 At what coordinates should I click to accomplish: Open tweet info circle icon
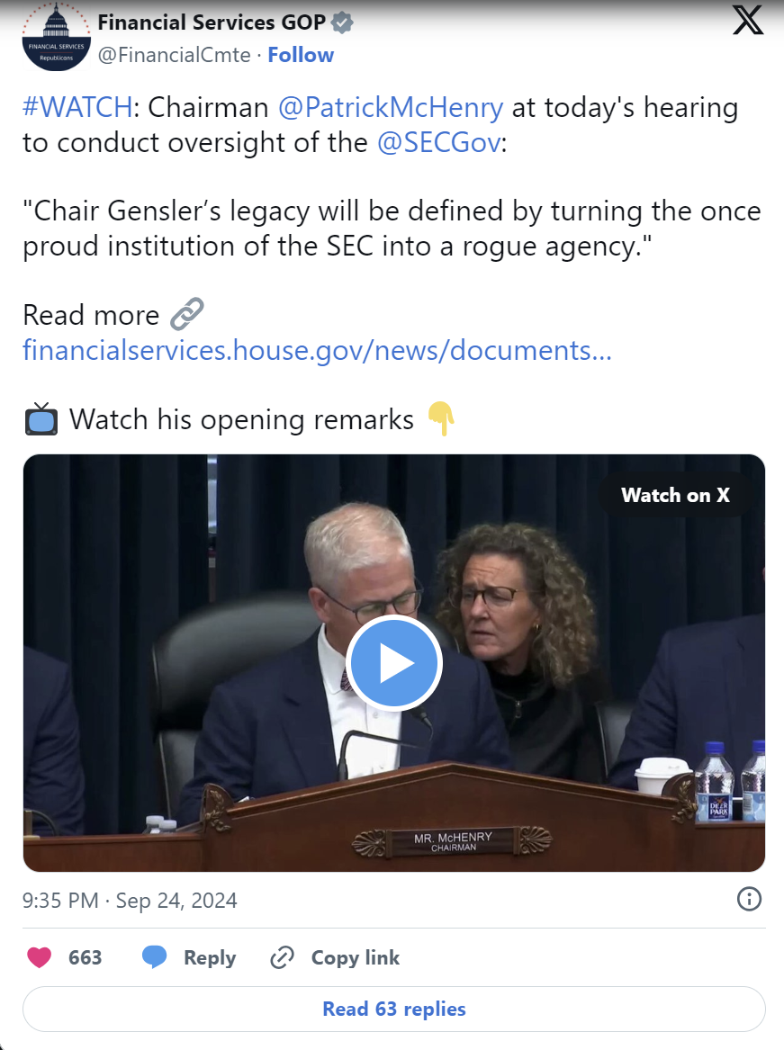pyautogui.click(x=749, y=899)
